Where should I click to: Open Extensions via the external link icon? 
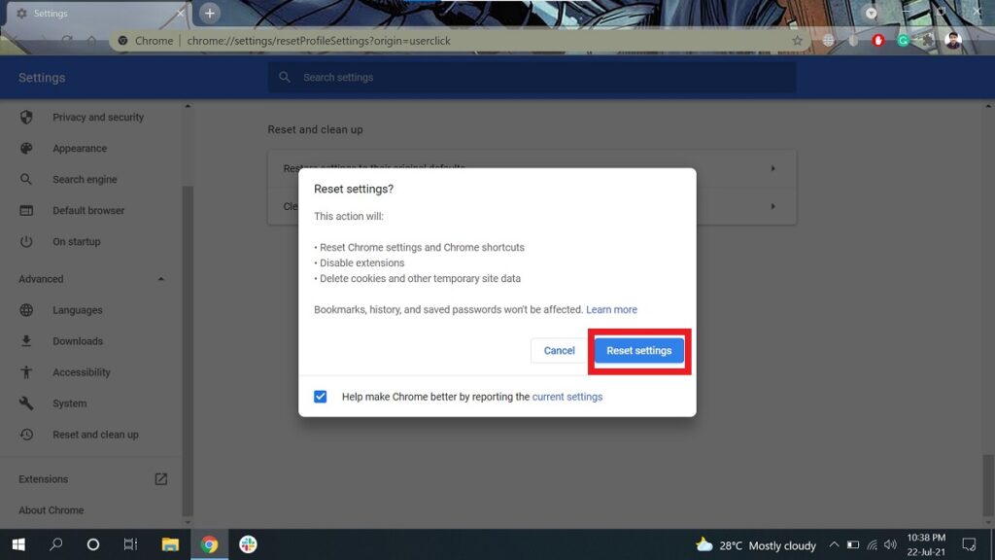(x=162, y=478)
